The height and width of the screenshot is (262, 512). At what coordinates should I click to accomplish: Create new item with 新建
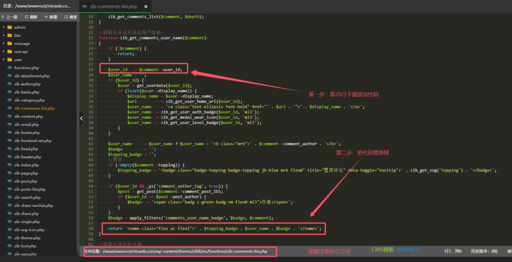(50, 17)
